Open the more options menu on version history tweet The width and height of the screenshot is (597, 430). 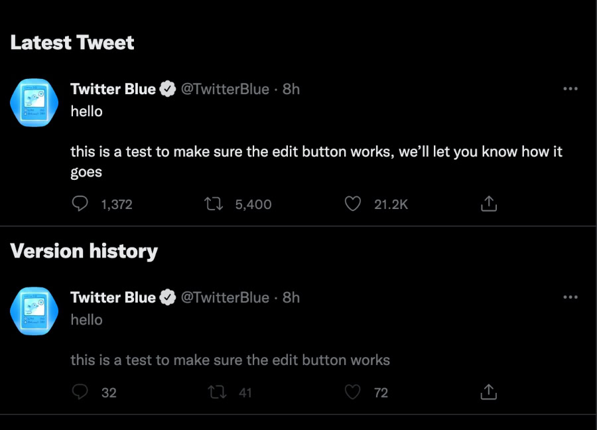click(570, 297)
